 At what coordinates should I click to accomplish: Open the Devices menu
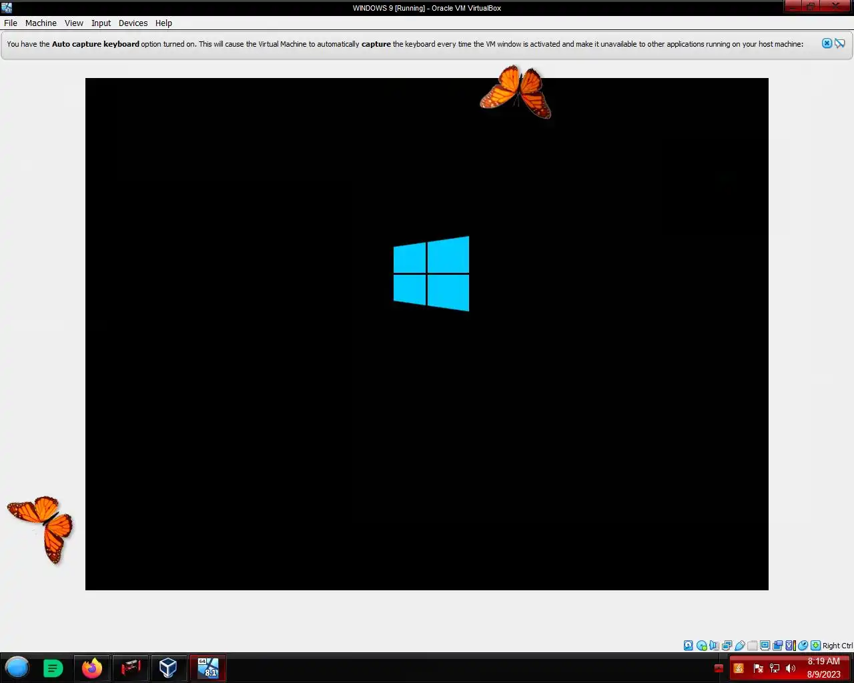133,23
